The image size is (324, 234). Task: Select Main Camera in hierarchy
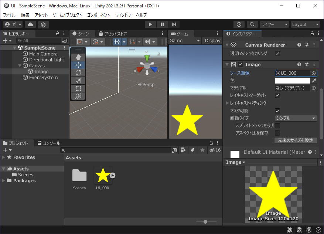(x=43, y=54)
